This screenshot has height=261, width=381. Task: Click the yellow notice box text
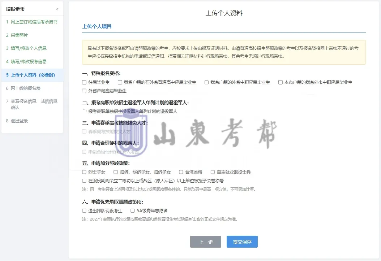pos(224,52)
